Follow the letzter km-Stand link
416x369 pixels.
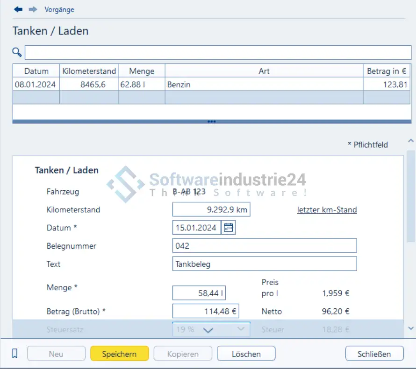point(327,210)
